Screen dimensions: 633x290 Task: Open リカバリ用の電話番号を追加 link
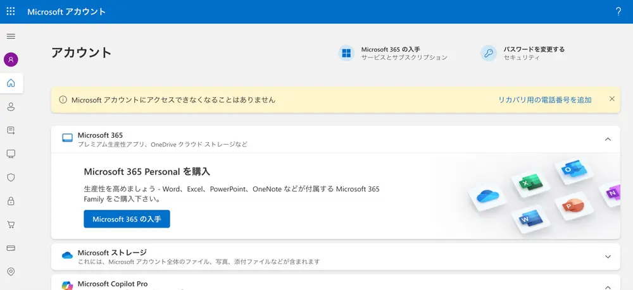(544, 100)
